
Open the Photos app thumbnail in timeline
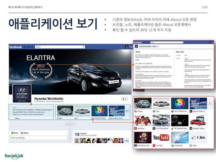65,111
